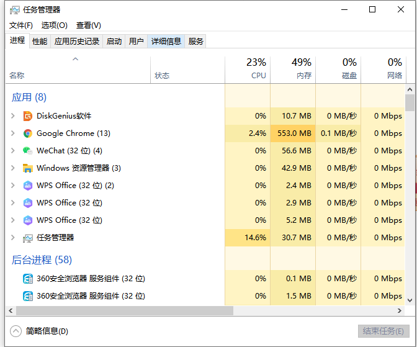Sort processes by the 内存 column header
Viewport: 417px width, 347px height.
tap(293, 69)
